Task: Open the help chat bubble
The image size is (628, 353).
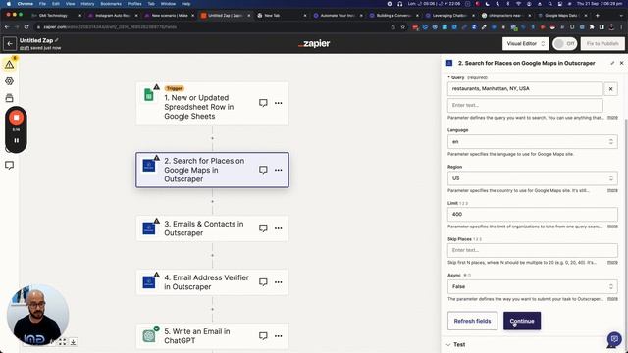Action: pyautogui.click(x=614, y=339)
